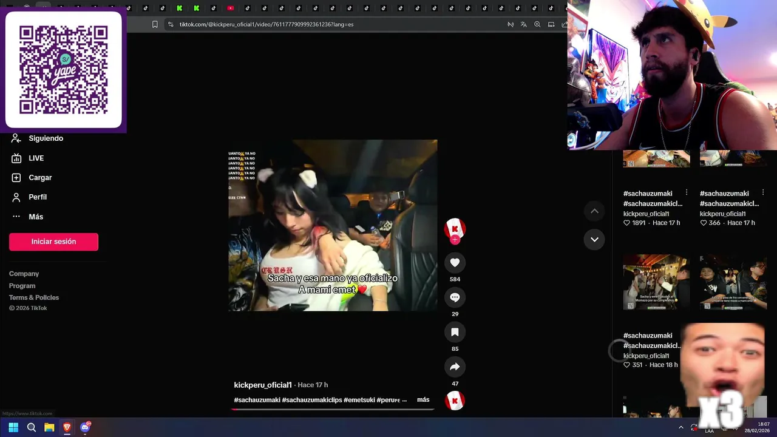Switch to the YouTube browser tab
This screenshot has height=437, width=777.
coord(231,8)
